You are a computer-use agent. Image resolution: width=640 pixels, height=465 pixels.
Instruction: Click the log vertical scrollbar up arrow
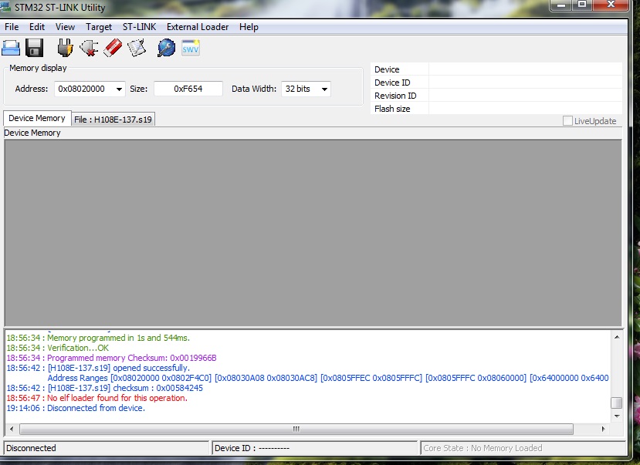(x=616, y=336)
